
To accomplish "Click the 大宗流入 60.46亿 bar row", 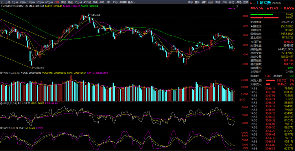I will (x=272, y=84).
